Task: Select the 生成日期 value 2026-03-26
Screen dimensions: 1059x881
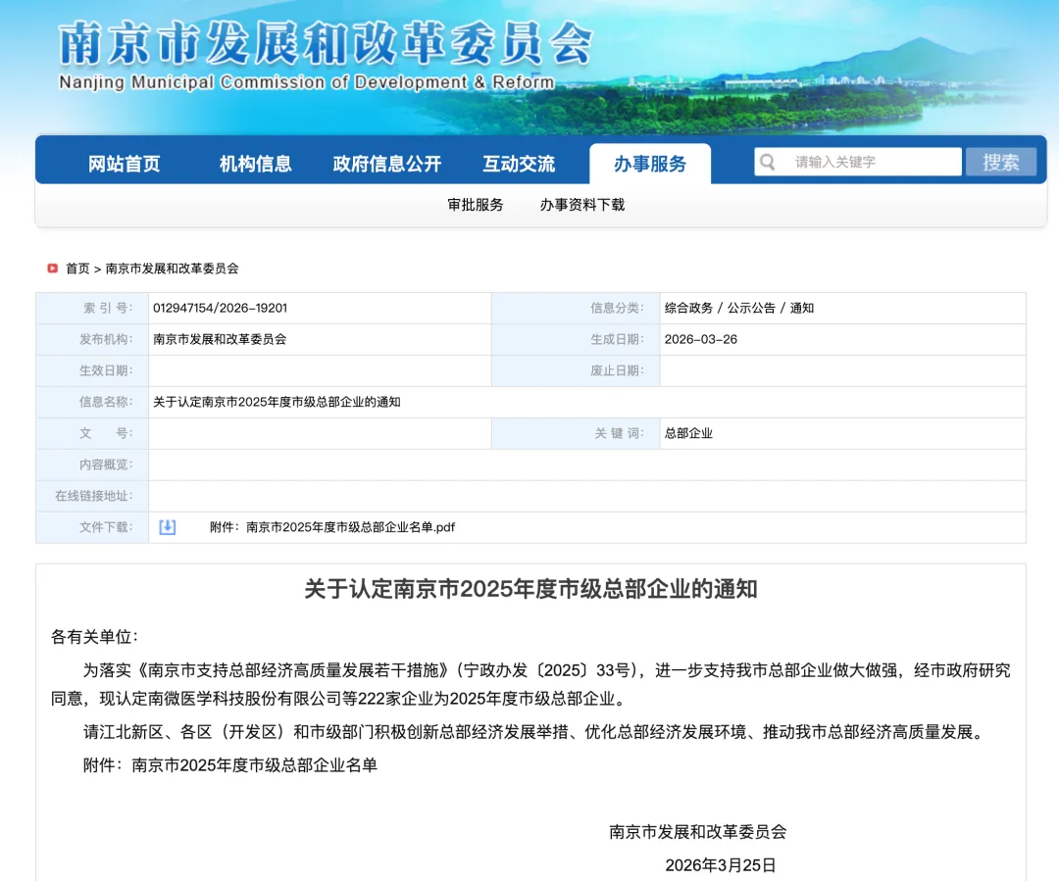Action: tap(701, 340)
